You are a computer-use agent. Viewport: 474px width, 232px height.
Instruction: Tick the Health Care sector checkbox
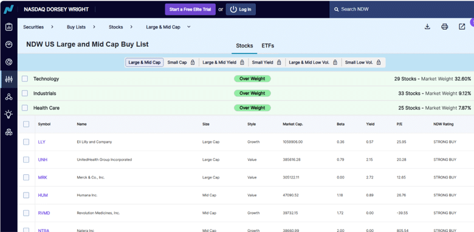(x=25, y=108)
